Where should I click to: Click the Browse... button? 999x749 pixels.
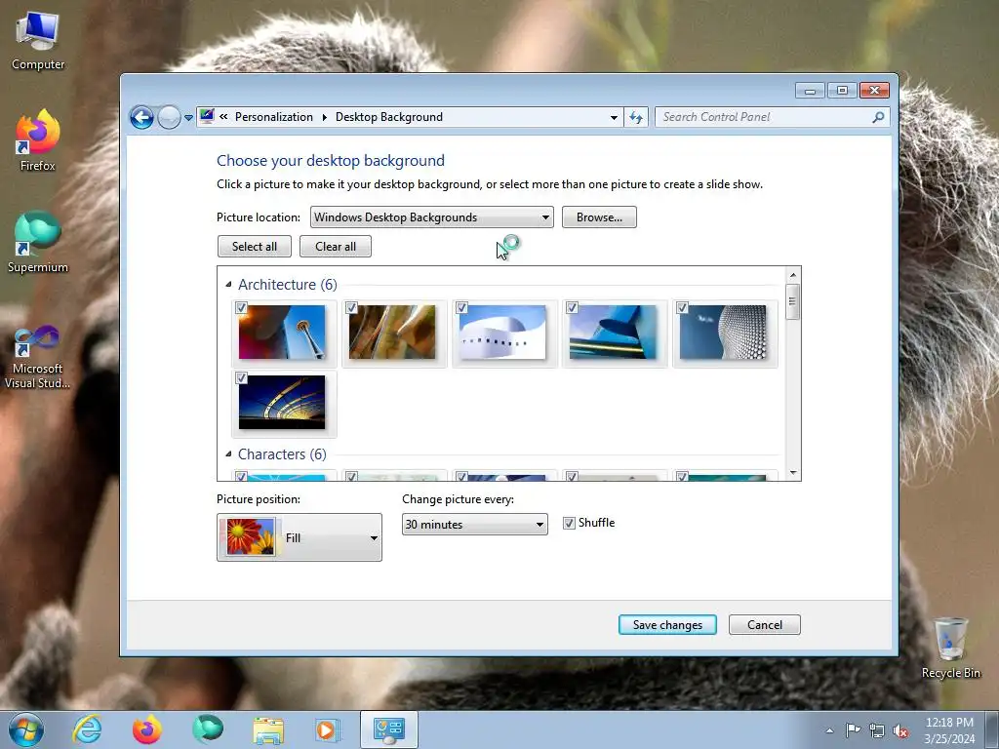[599, 217]
